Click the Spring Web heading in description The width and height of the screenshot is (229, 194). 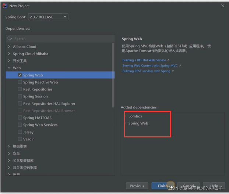[132, 39]
